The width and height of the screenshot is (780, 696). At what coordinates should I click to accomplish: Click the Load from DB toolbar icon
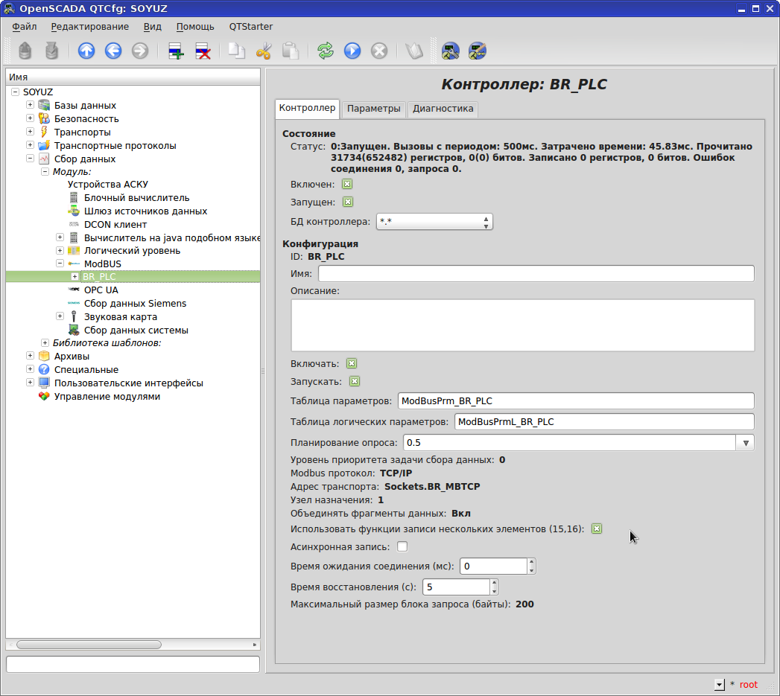(x=26, y=51)
